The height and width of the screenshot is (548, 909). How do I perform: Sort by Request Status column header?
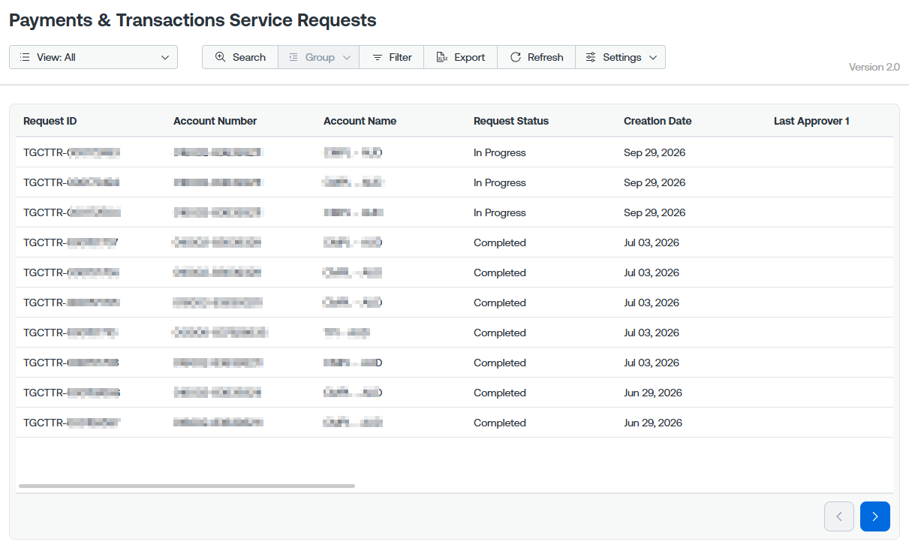pyautogui.click(x=511, y=121)
